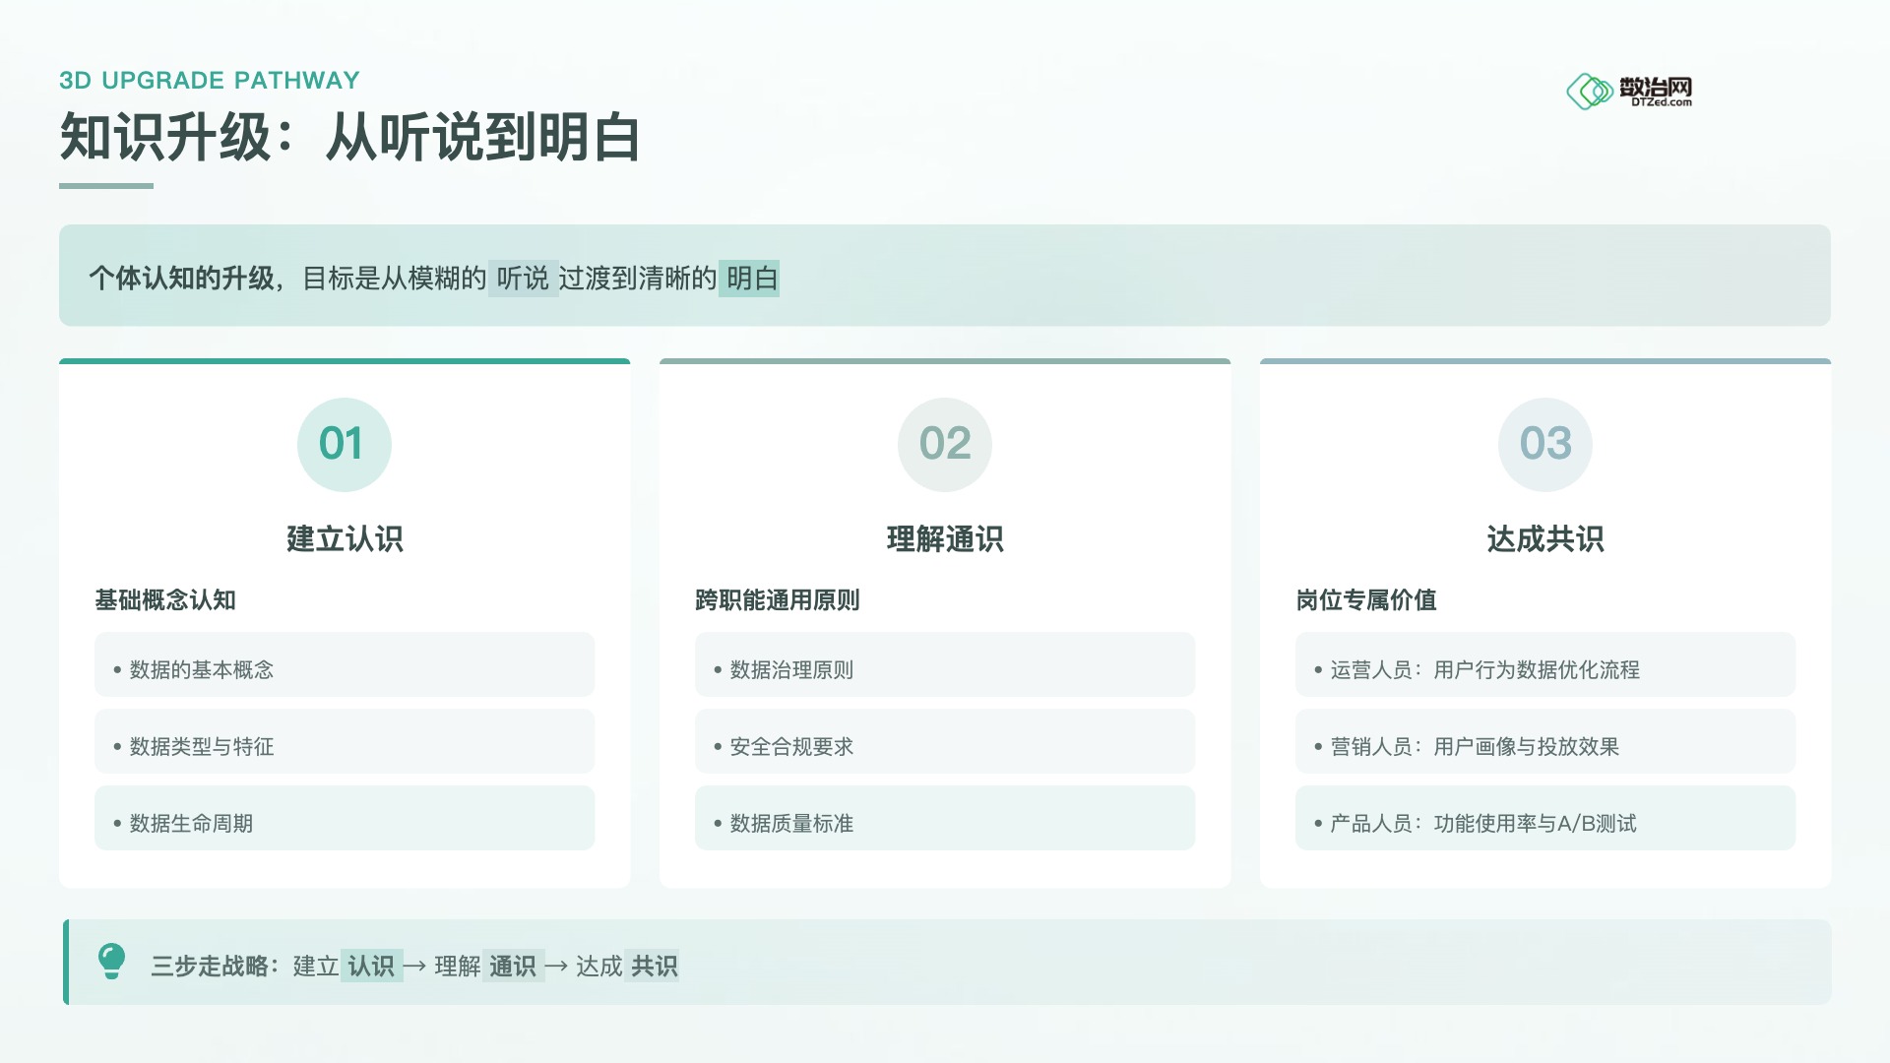Click the 理解通识 card heading
The width and height of the screenshot is (1890, 1063).
point(944,539)
